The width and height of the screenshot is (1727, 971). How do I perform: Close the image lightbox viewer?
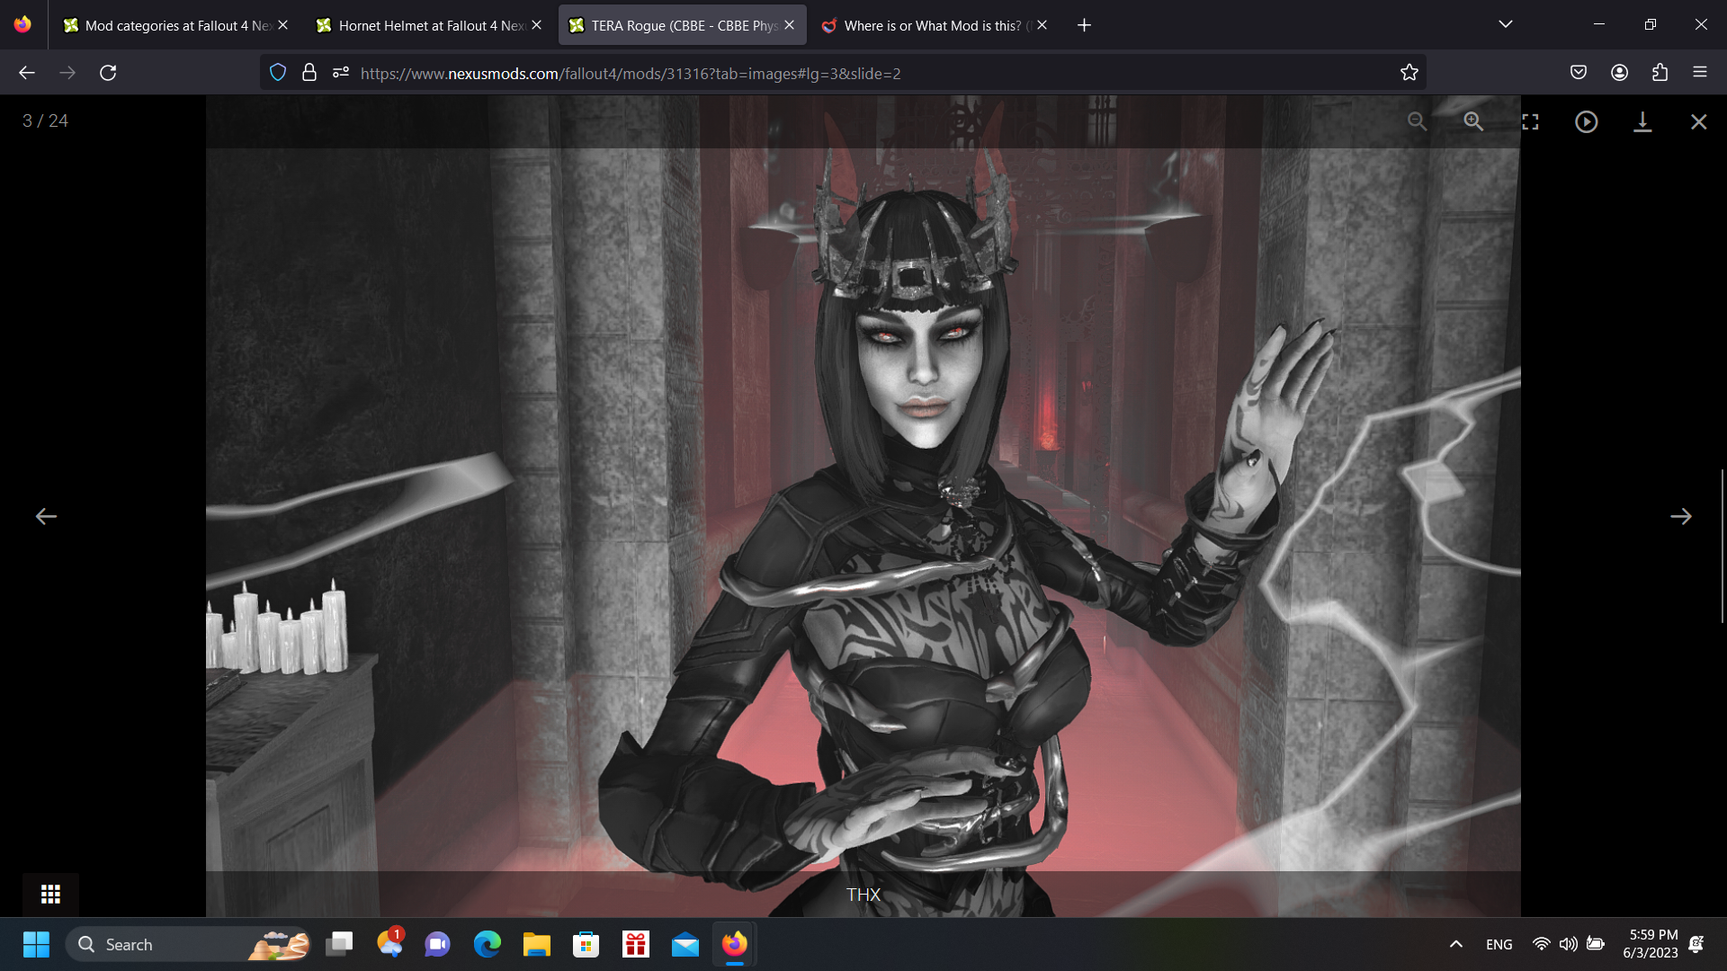(x=1698, y=121)
